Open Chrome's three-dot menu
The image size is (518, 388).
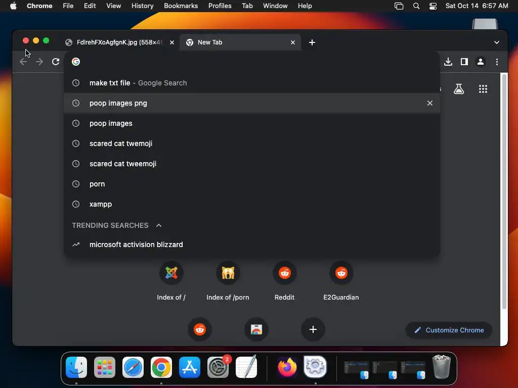click(x=497, y=62)
